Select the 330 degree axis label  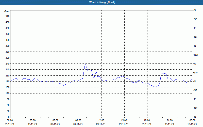[x=8, y=52]
